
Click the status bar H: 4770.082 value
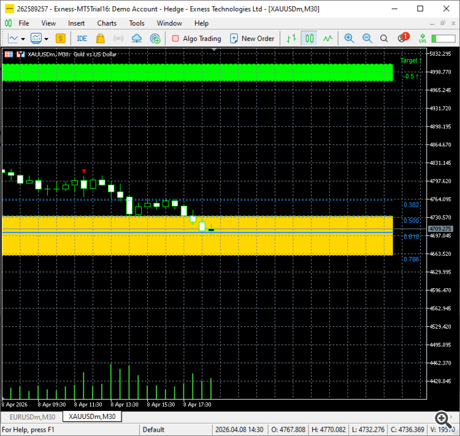(329, 430)
